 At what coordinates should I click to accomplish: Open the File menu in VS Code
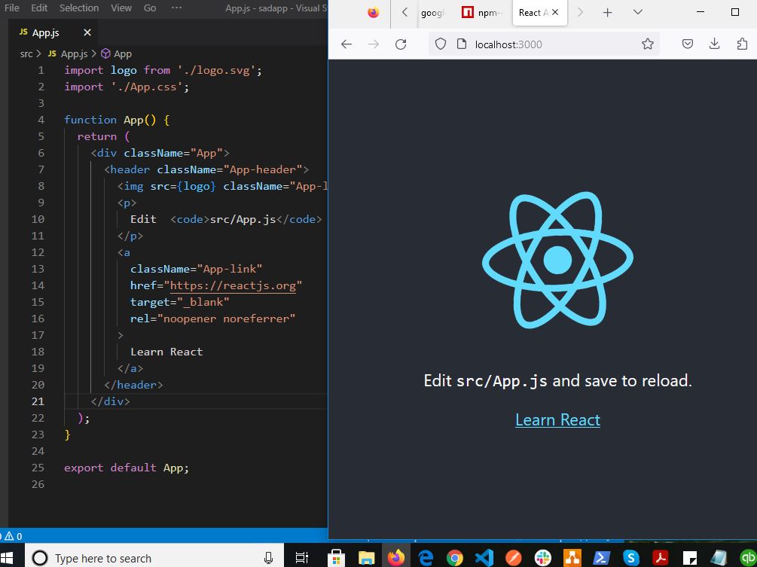click(11, 8)
